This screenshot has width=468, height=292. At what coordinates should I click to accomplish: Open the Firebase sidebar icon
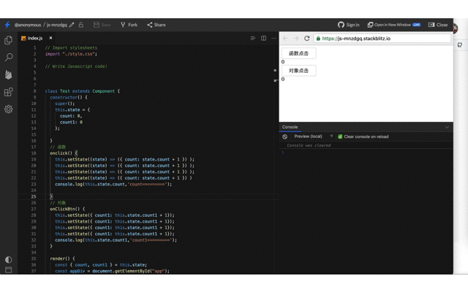click(8, 74)
